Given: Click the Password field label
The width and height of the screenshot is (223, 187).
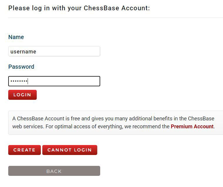Looking at the screenshot, I should pyautogui.click(x=21, y=67).
